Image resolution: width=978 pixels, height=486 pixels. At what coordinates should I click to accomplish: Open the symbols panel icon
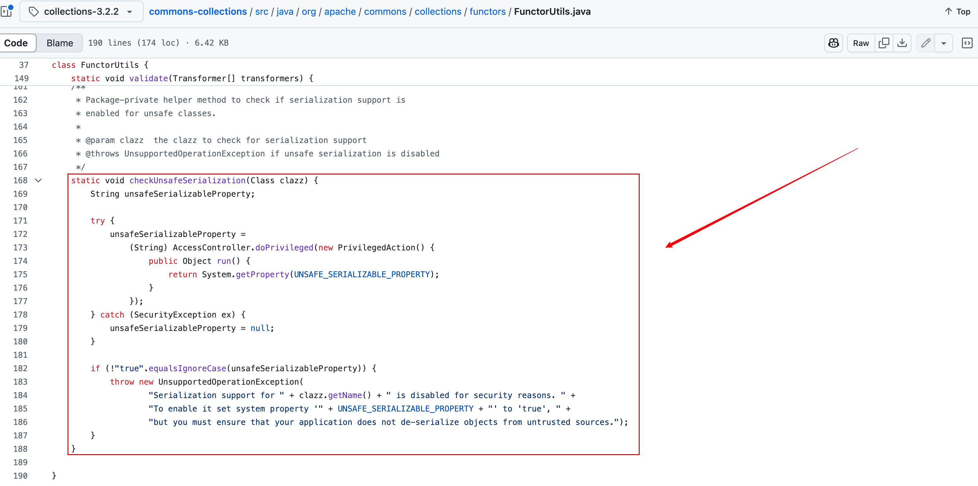pos(967,43)
